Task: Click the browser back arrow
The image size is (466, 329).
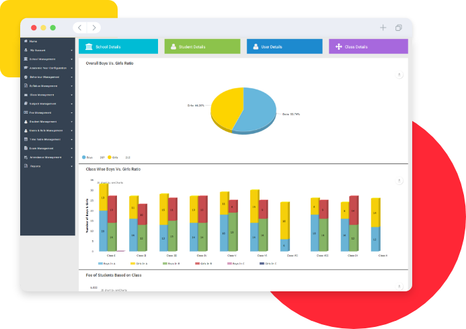Action: point(79,28)
